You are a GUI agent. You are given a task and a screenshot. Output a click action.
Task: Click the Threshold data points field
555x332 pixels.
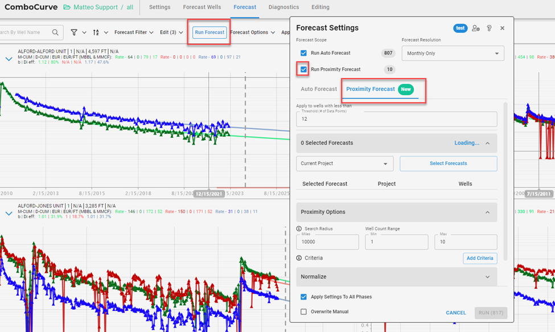pyautogui.click(x=396, y=119)
